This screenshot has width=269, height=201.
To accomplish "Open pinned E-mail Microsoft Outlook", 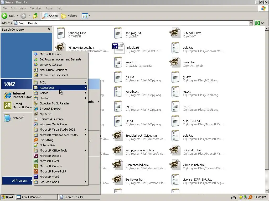I will click(17, 105).
